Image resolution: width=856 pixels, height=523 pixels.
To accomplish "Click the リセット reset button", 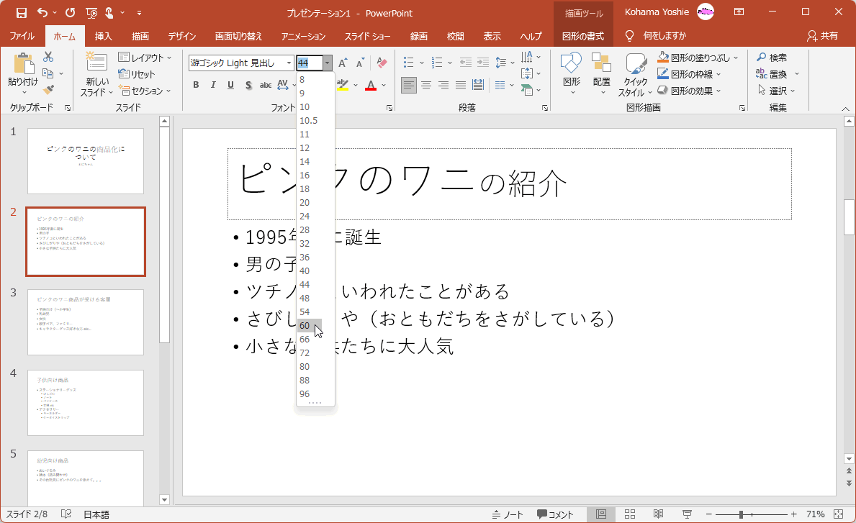I will click(x=137, y=74).
